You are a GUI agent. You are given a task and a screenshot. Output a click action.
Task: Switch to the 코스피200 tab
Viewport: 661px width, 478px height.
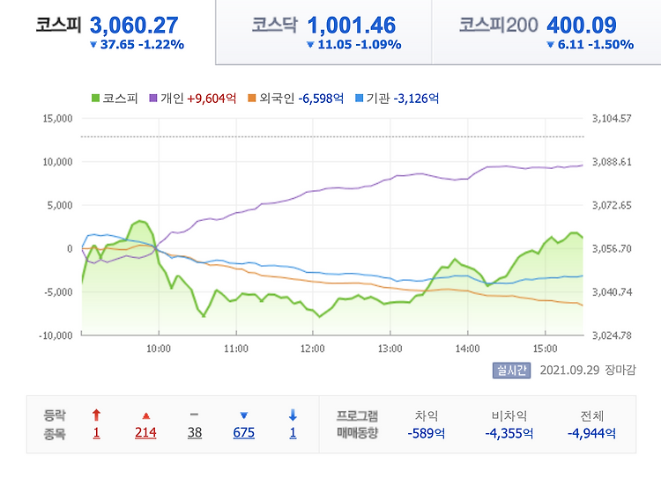(546, 32)
